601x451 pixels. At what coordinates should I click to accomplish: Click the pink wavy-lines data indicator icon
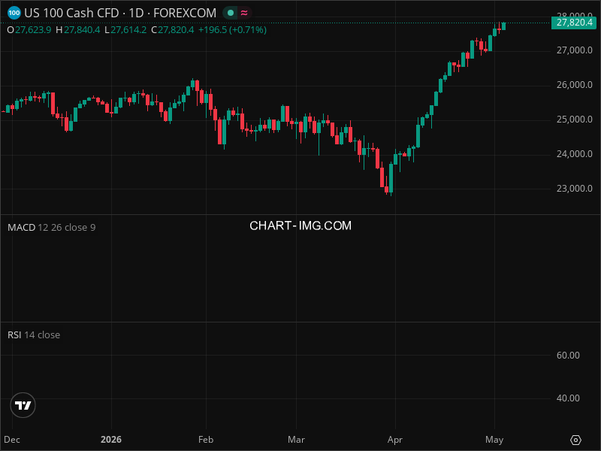click(x=244, y=13)
